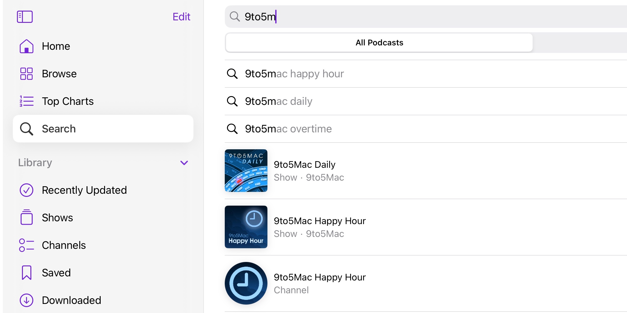Collapse the Library section chevron
Viewport: 627px width, 313px height.
[184, 162]
